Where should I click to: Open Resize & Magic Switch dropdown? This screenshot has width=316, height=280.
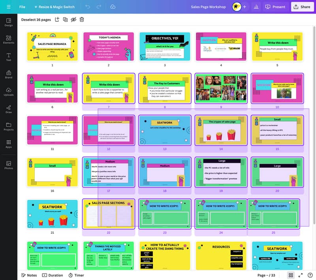pos(55,7)
